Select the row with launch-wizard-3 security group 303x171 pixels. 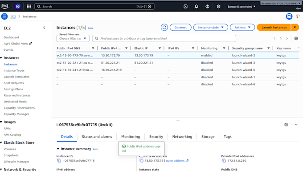coord(178,63)
